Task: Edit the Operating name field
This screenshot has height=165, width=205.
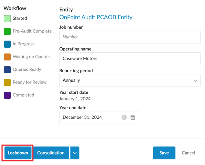Action: pyautogui.click(x=130, y=59)
